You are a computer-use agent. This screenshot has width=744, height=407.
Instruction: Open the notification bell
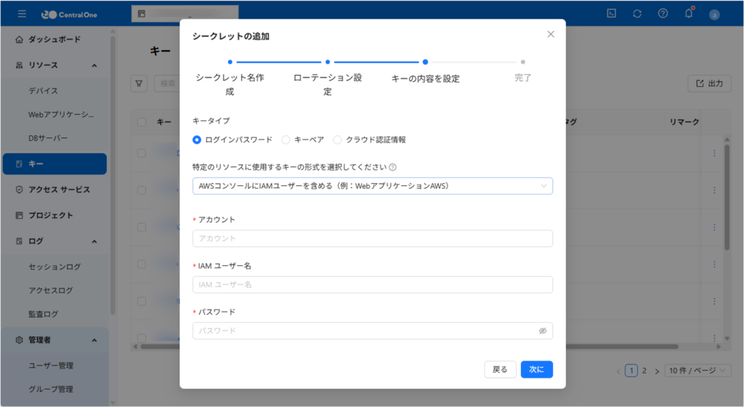click(689, 13)
